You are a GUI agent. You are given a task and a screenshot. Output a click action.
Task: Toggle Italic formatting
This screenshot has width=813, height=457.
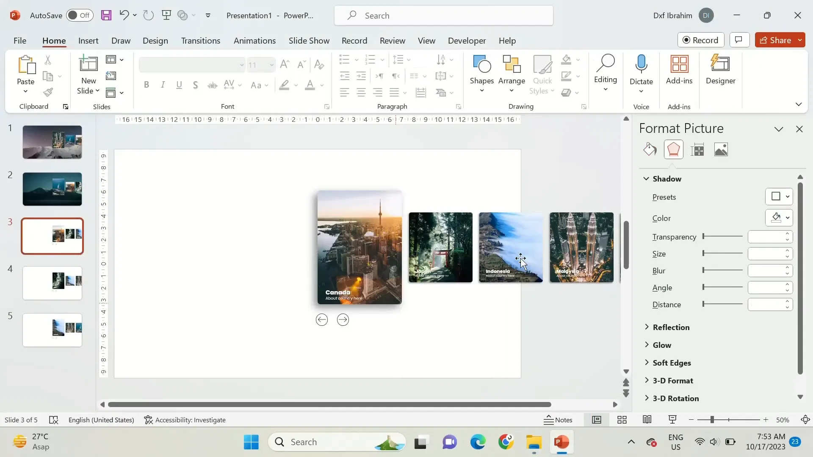pyautogui.click(x=163, y=85)
